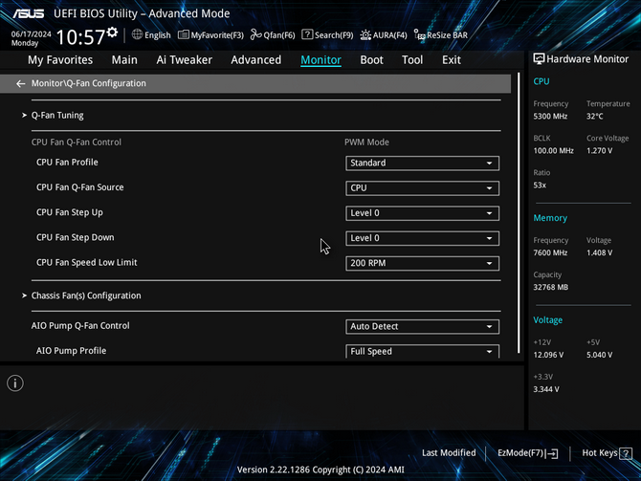Click the 53x ratio value
The height and width of the screenshot is (481, 641).
pos(540,186)
